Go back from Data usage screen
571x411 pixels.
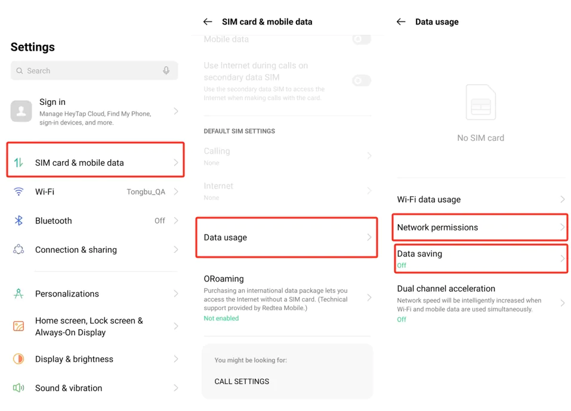401,22
